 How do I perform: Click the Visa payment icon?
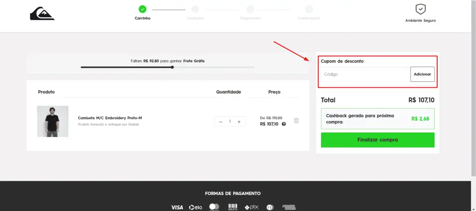[x=177, y=207]
